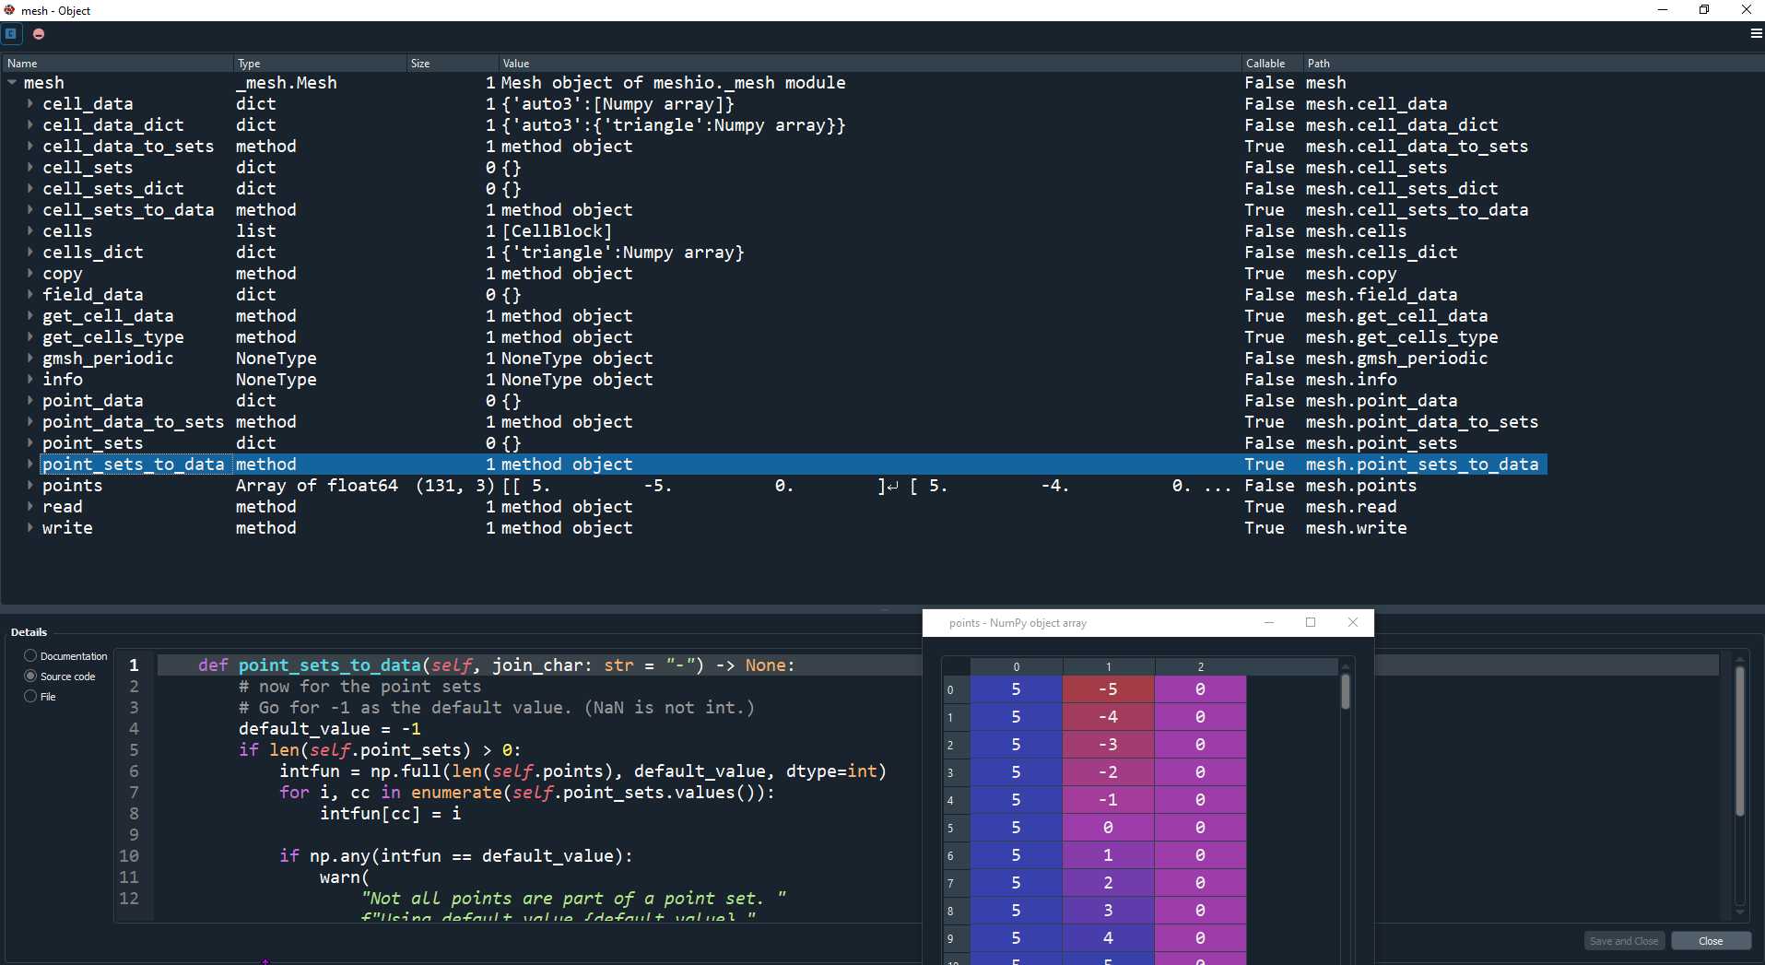The height and width of the screenshot is (965, 1765).
Task: Select the cell_sets_to_data row
Action: coord(774,210)
